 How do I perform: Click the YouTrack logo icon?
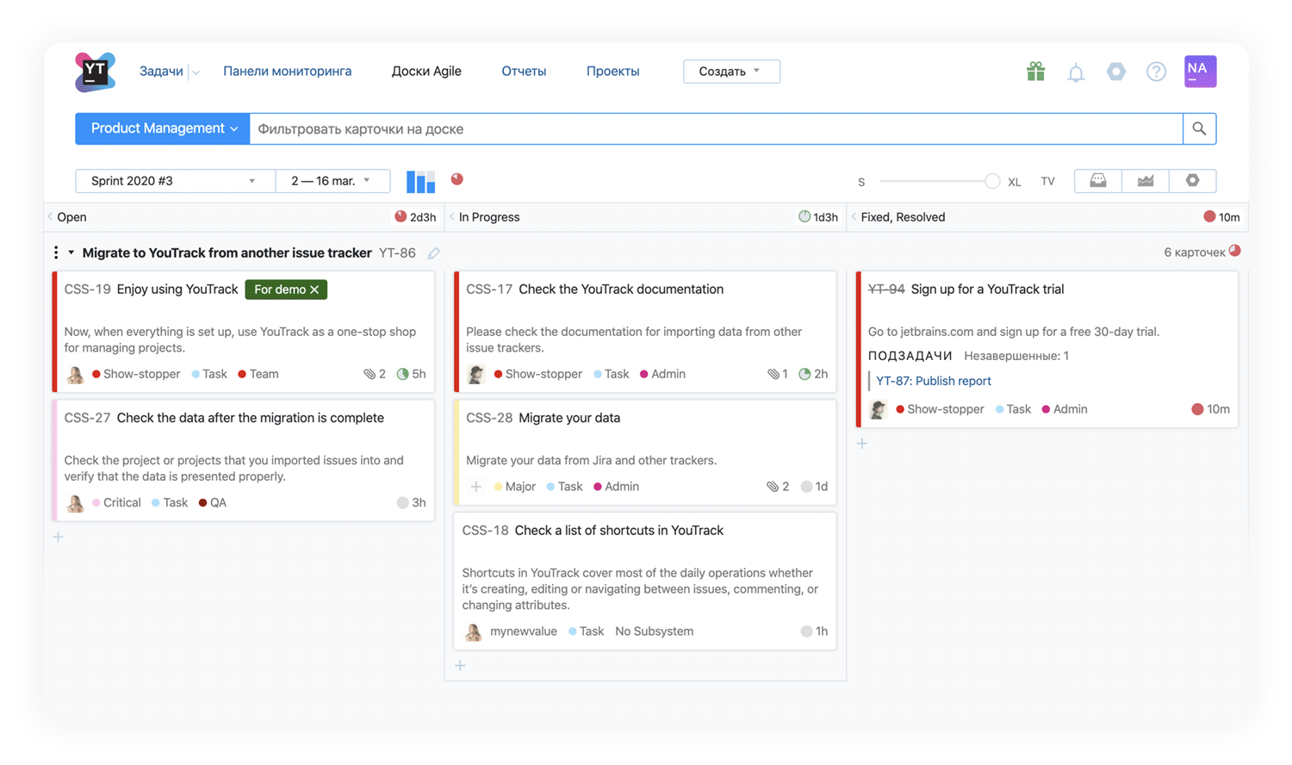(x=95, y=72)
